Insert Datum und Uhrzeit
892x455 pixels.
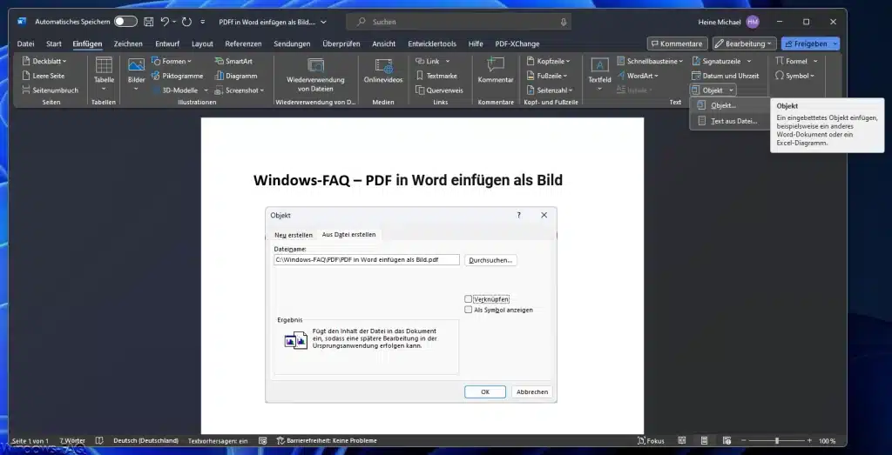pyautogui.click(x=726, y=76)
